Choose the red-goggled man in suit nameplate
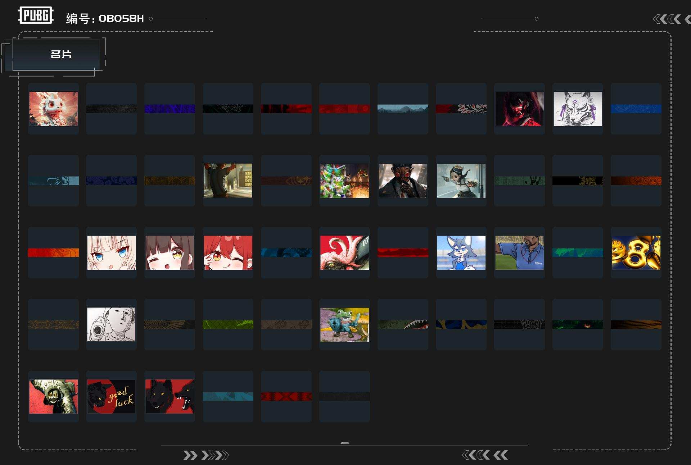 click(403, 181)
